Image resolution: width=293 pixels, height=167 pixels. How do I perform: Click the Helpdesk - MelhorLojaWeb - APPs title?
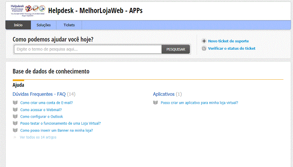(x=95, y=11)
